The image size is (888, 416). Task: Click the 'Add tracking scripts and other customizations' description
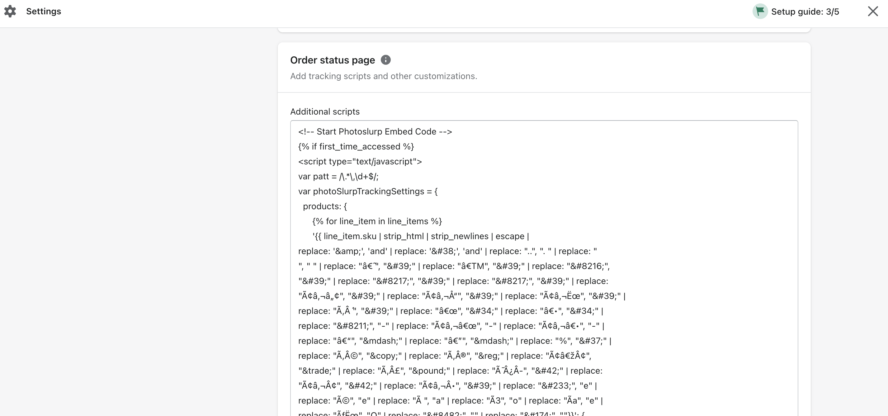click(383, 76)
